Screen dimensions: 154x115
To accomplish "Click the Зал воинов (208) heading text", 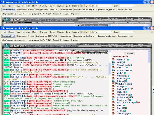I will [119, 56].
